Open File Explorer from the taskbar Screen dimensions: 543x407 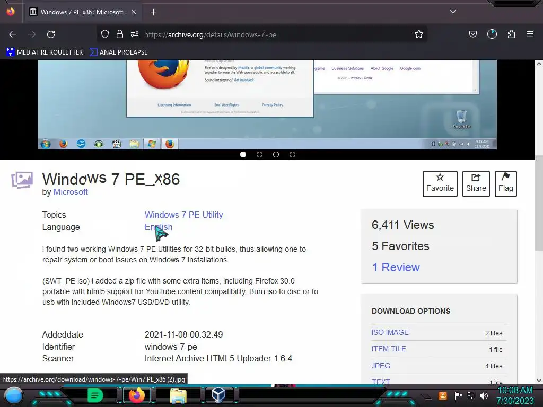(x=178, y=395)
